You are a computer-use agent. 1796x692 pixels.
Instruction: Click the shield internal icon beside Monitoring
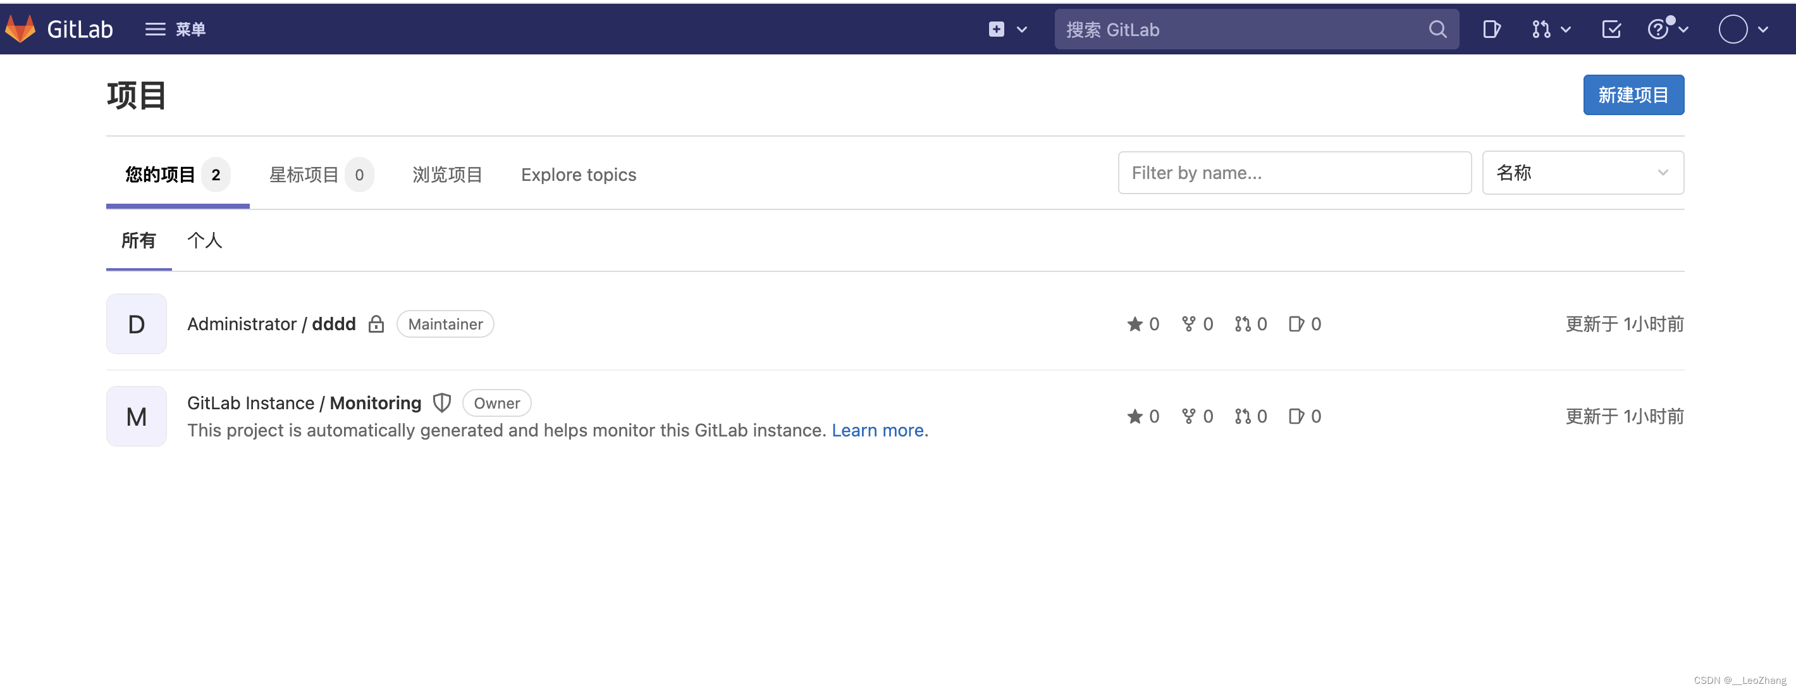click(x=442, y=403)
